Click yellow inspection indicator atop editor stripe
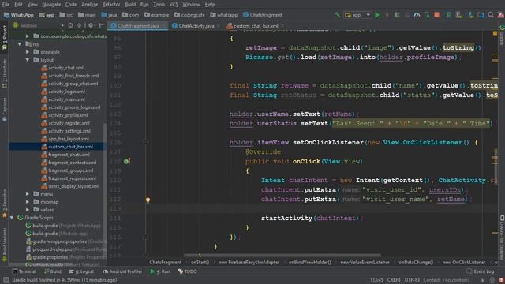 coord(495,33)
